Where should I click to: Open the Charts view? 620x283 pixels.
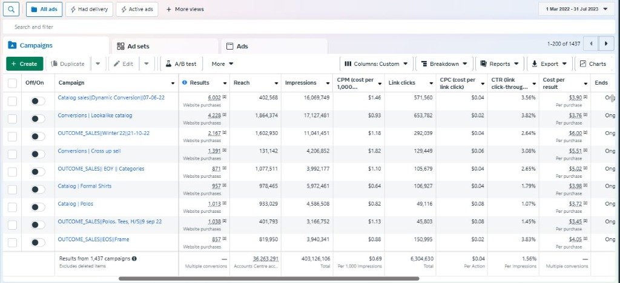593,64
